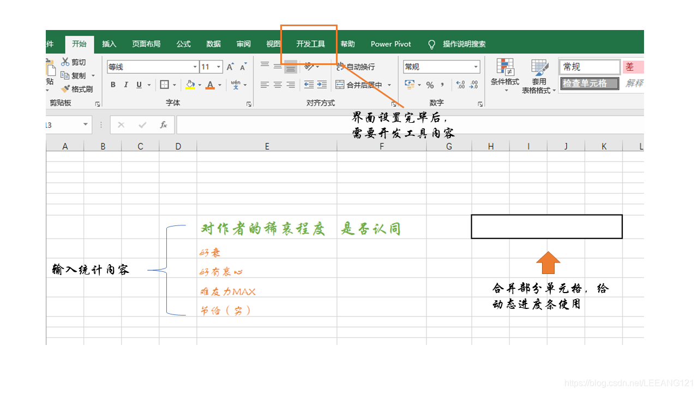Open text orientation tool
Screen dimensions: 698x393
click(x=309, y=67)
